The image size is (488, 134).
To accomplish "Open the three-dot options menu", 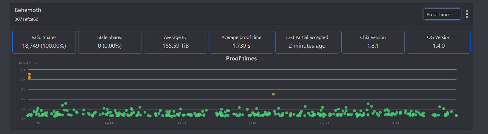I will 467,14.
